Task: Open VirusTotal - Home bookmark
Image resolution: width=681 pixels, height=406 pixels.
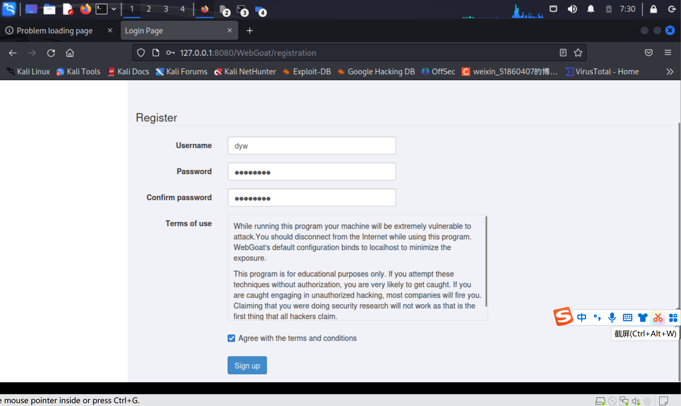Action: (602, 72)
